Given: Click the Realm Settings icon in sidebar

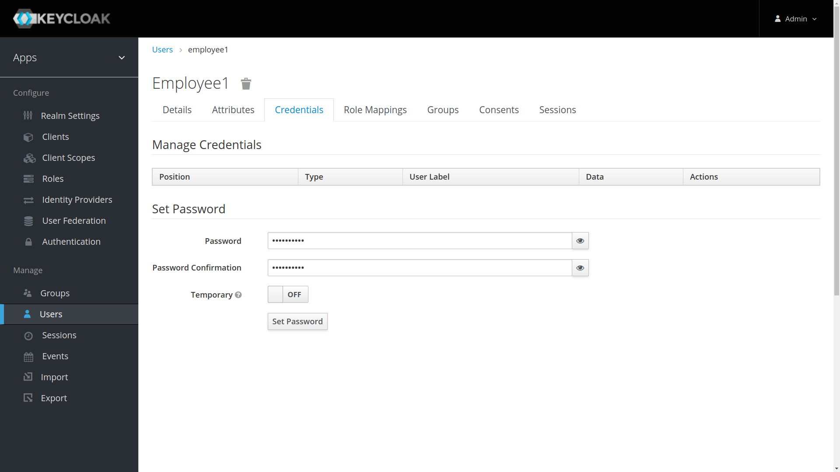Looking at the screenshot, I should click(28, 116).
